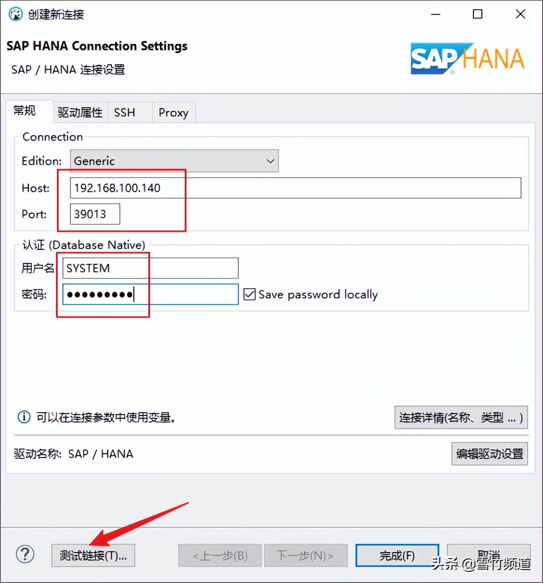Switch to the 驱动属性 tab
543x583 pixels.
pyautogui.click(x=80, y=112)
